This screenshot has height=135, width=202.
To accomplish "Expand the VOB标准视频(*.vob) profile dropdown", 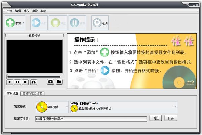I will pos(175,107).
